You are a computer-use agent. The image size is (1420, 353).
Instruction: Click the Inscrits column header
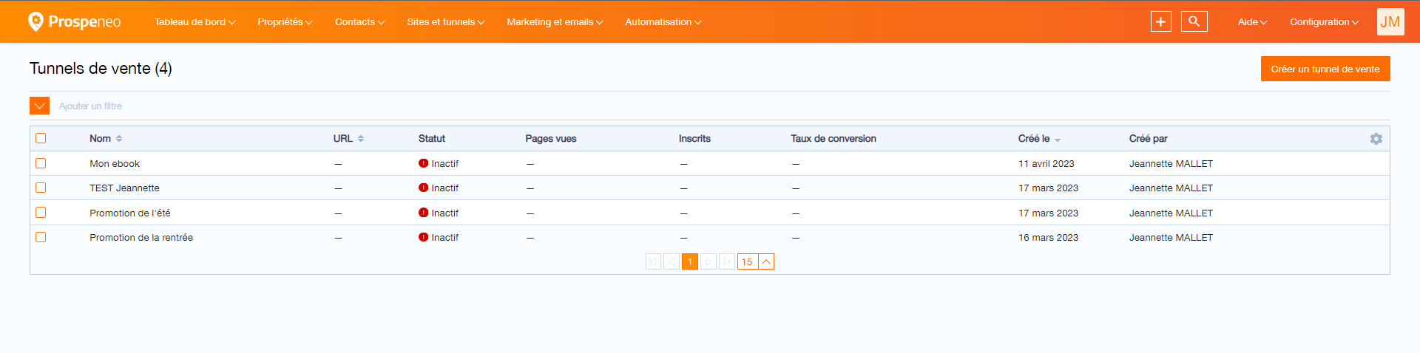[x=694, y=139]
